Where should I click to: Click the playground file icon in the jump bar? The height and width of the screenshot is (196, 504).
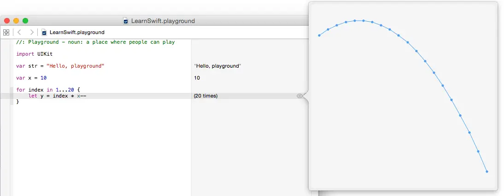pyautogui.click(x=44, y=32)
